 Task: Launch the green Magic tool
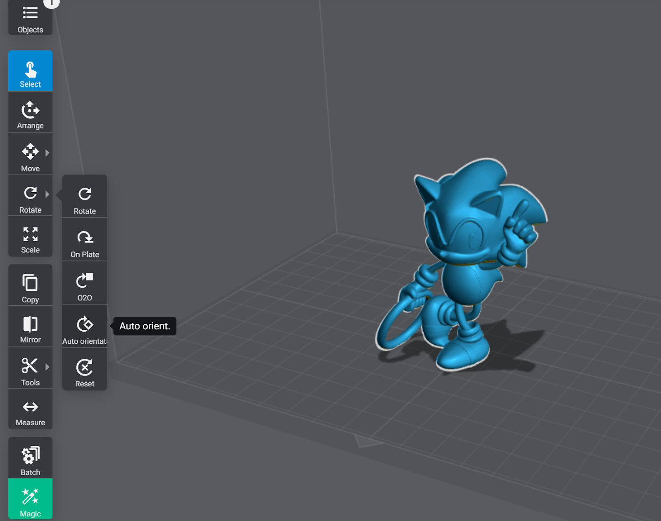click(30, 499)
